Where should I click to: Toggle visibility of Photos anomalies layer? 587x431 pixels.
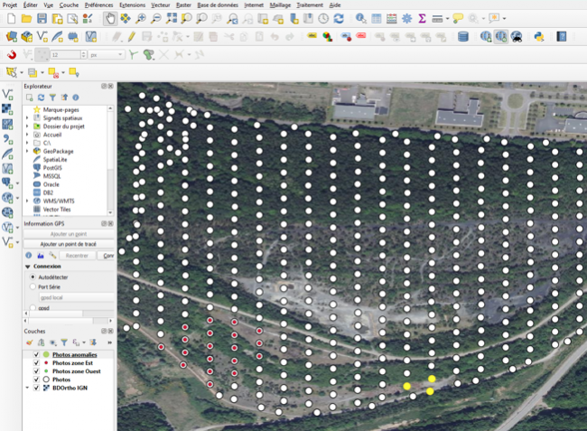pos(36,354)
